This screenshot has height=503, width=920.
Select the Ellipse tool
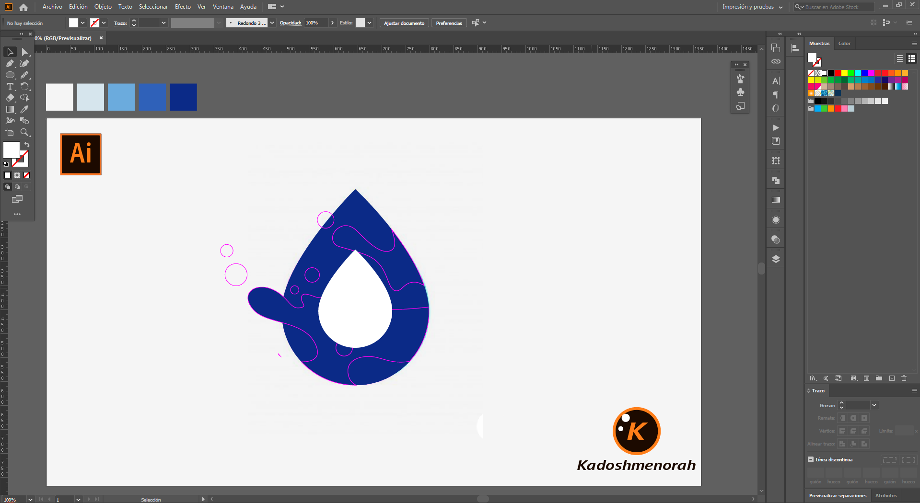click(10, 75)
